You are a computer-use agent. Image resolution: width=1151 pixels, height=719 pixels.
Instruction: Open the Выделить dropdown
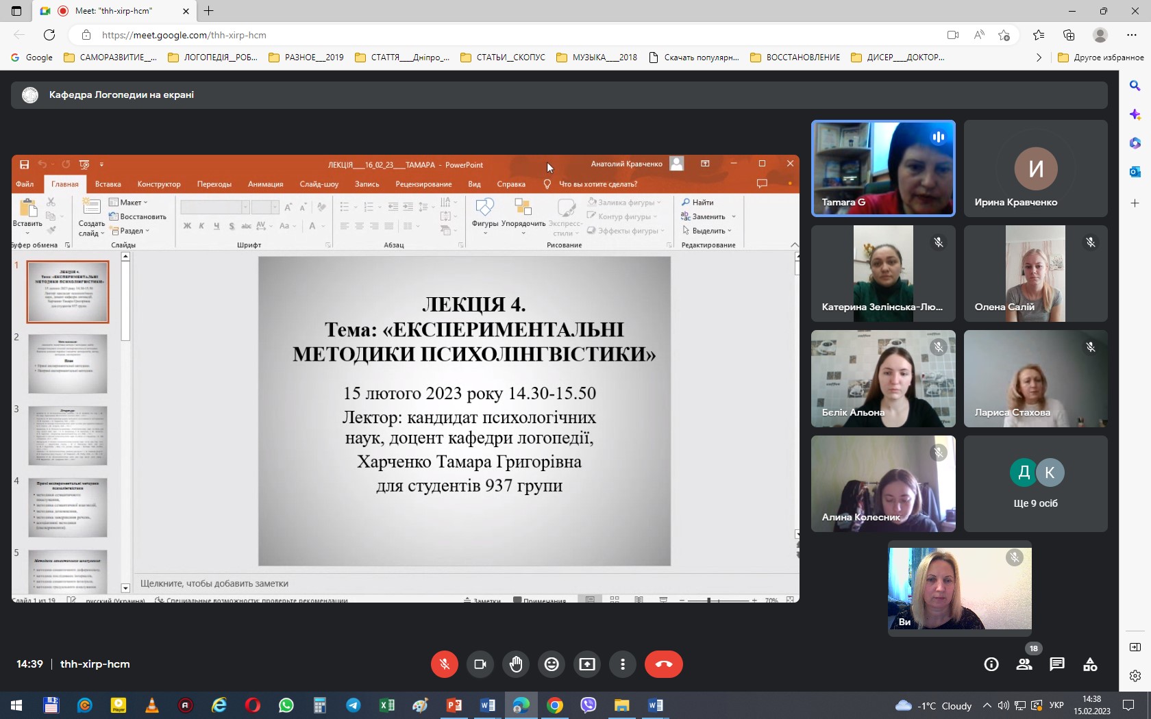[x=707, y=231]
